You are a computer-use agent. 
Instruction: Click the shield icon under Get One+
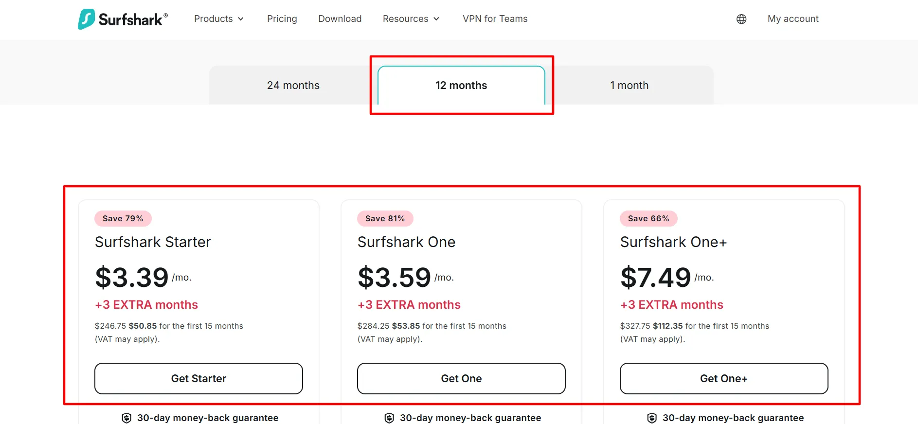[652, 418]
